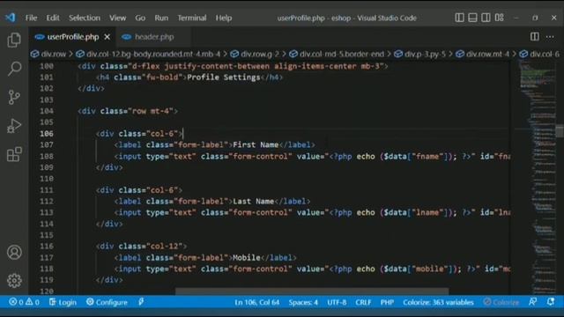Click the text Profile Settings on line 101
This screenshot has height=317, width=564.
tap(223, 77)
